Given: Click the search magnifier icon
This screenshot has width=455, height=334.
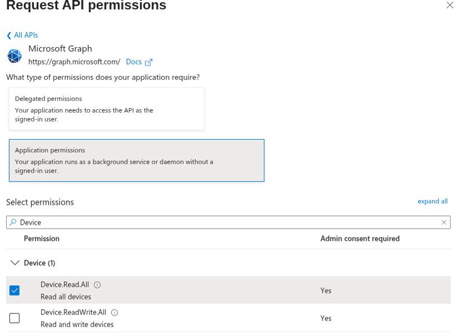Looking at the screenshot, I should pyautogui.click(x=13, y=222).
